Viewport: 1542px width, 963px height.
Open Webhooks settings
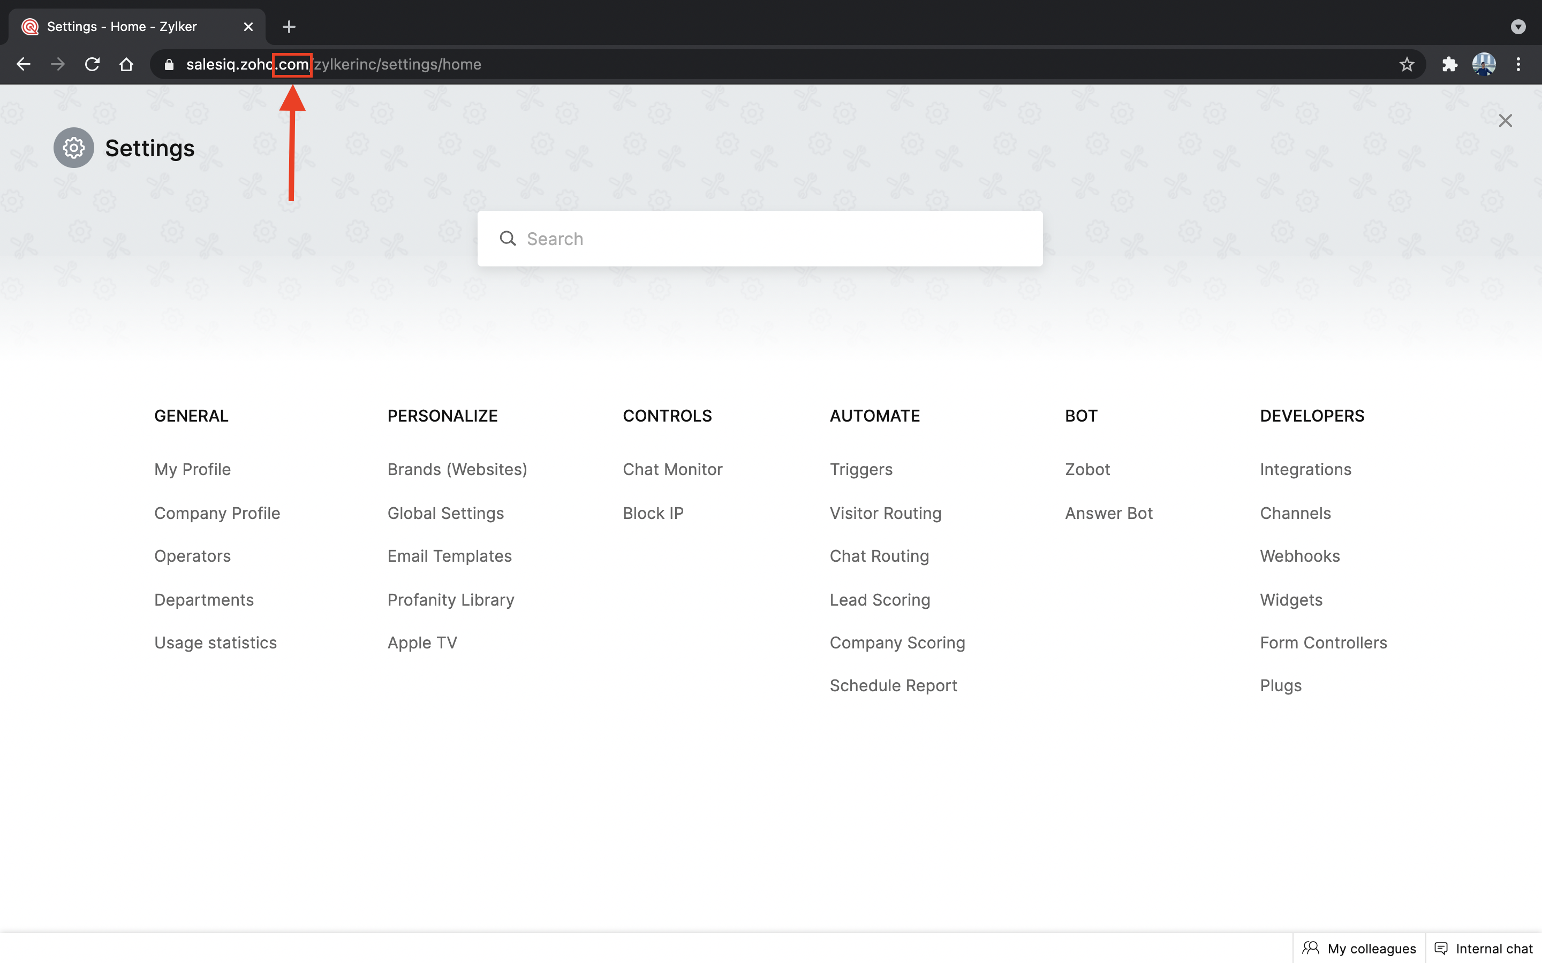(1300, 556)
